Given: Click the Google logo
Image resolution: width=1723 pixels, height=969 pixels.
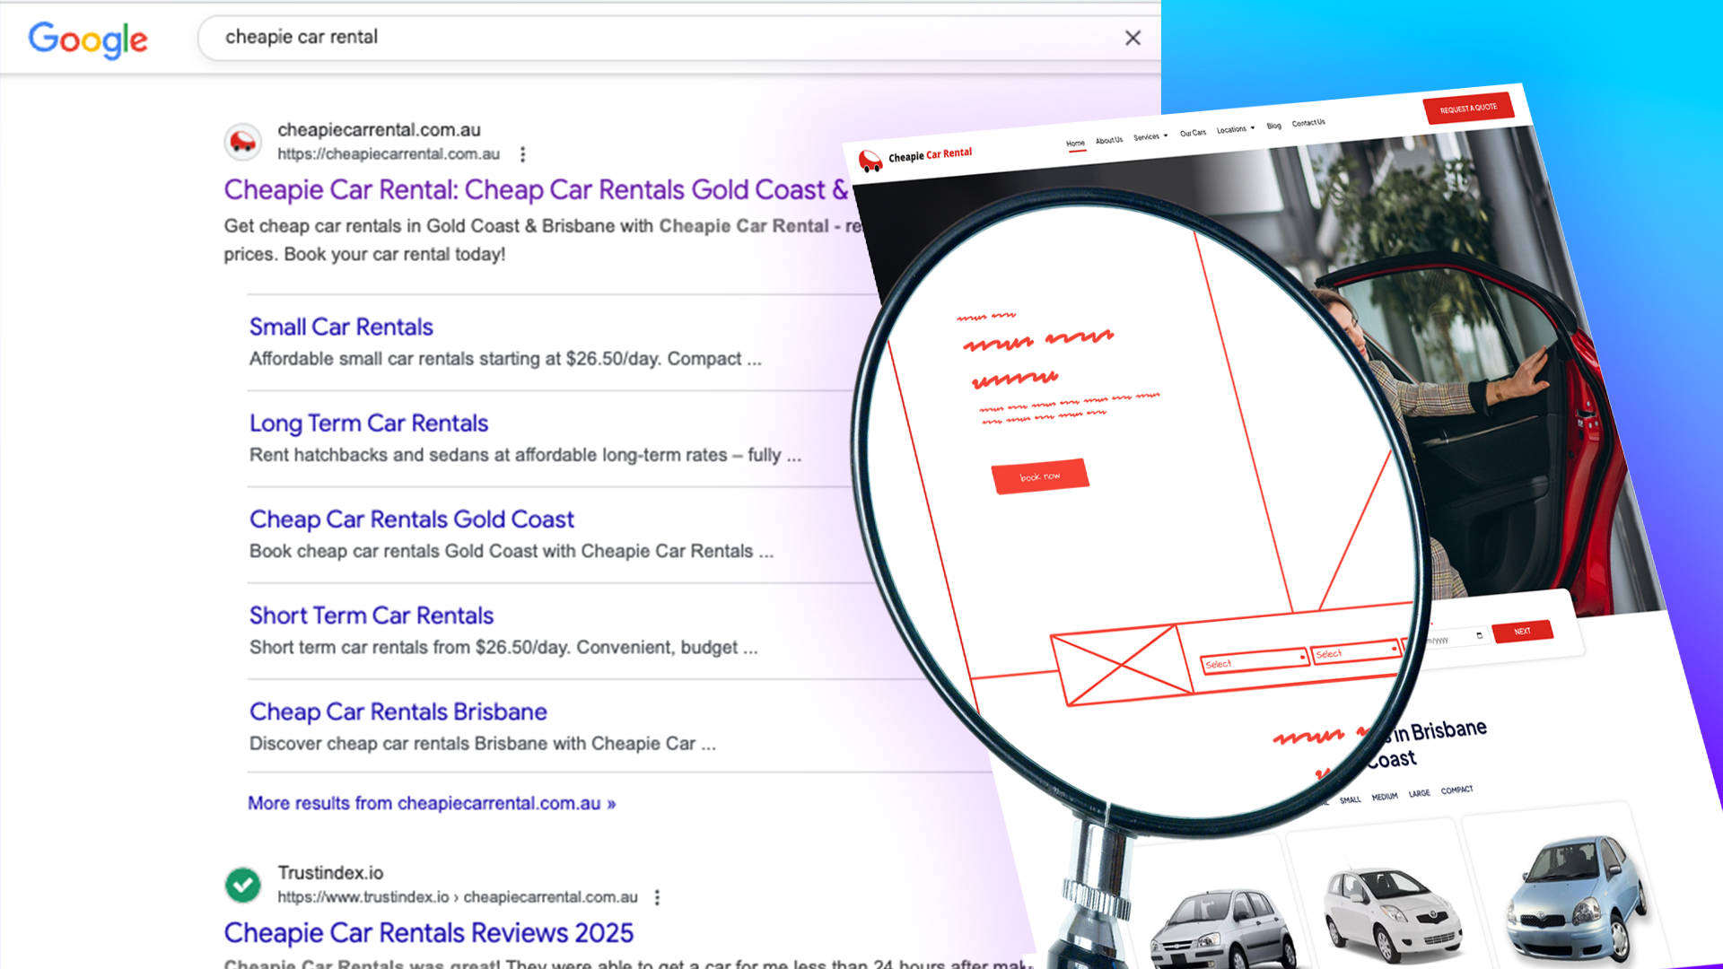Looking at the screenshot, I should click(x=88, y=39).
